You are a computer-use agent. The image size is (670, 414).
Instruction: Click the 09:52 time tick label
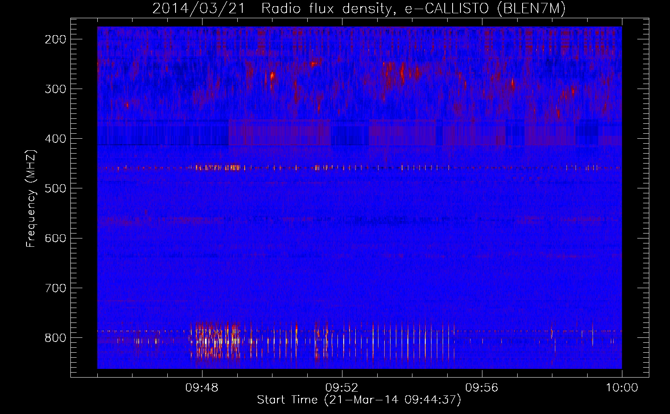[x=342, y=388]
